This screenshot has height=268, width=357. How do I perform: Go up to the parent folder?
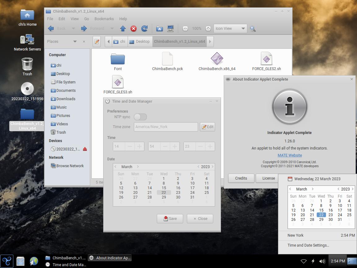tap(123, 29)
